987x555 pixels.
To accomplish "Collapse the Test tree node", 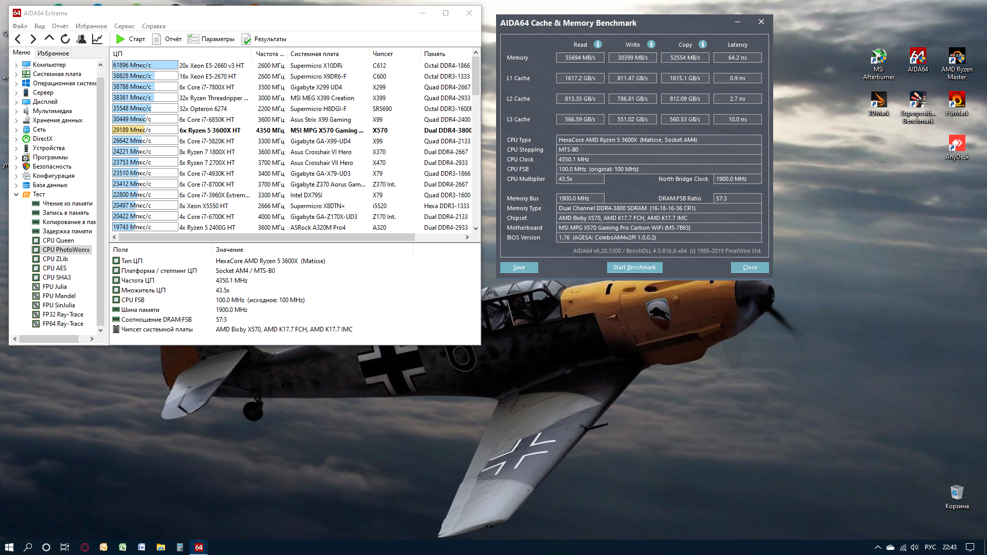I will pyautogui.click(x=16, y=195).
